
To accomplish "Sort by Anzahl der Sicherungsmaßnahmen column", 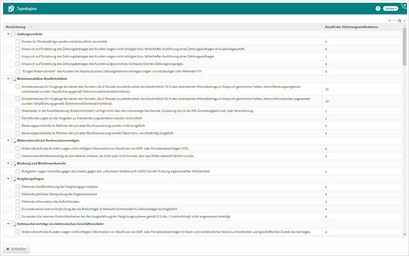I will tap(351, 27).
